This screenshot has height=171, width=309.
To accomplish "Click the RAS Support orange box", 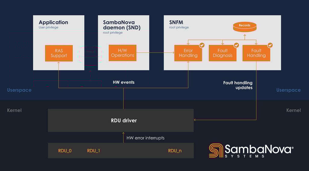I will [59, 53].
